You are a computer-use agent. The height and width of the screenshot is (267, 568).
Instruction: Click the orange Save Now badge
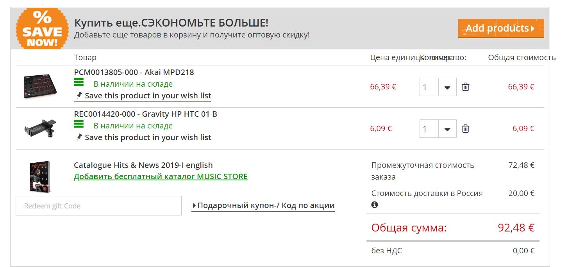42,29
